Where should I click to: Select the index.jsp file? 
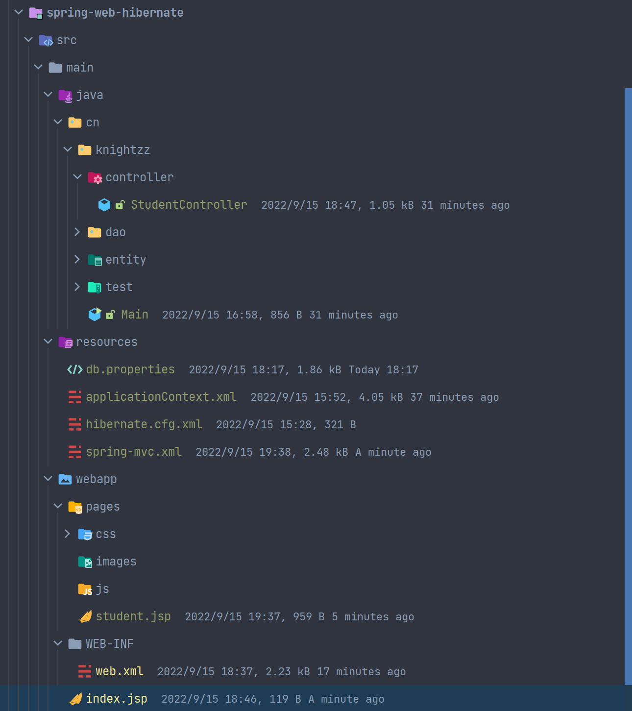click(117, 699)
